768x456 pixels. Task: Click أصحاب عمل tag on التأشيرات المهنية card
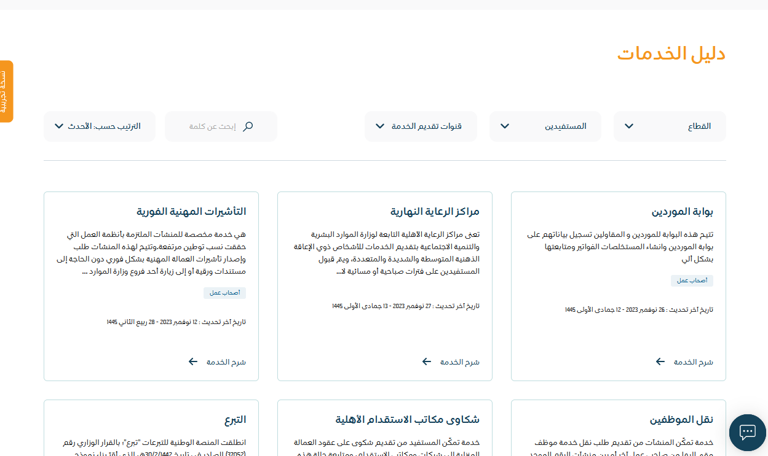pos(224,293)
